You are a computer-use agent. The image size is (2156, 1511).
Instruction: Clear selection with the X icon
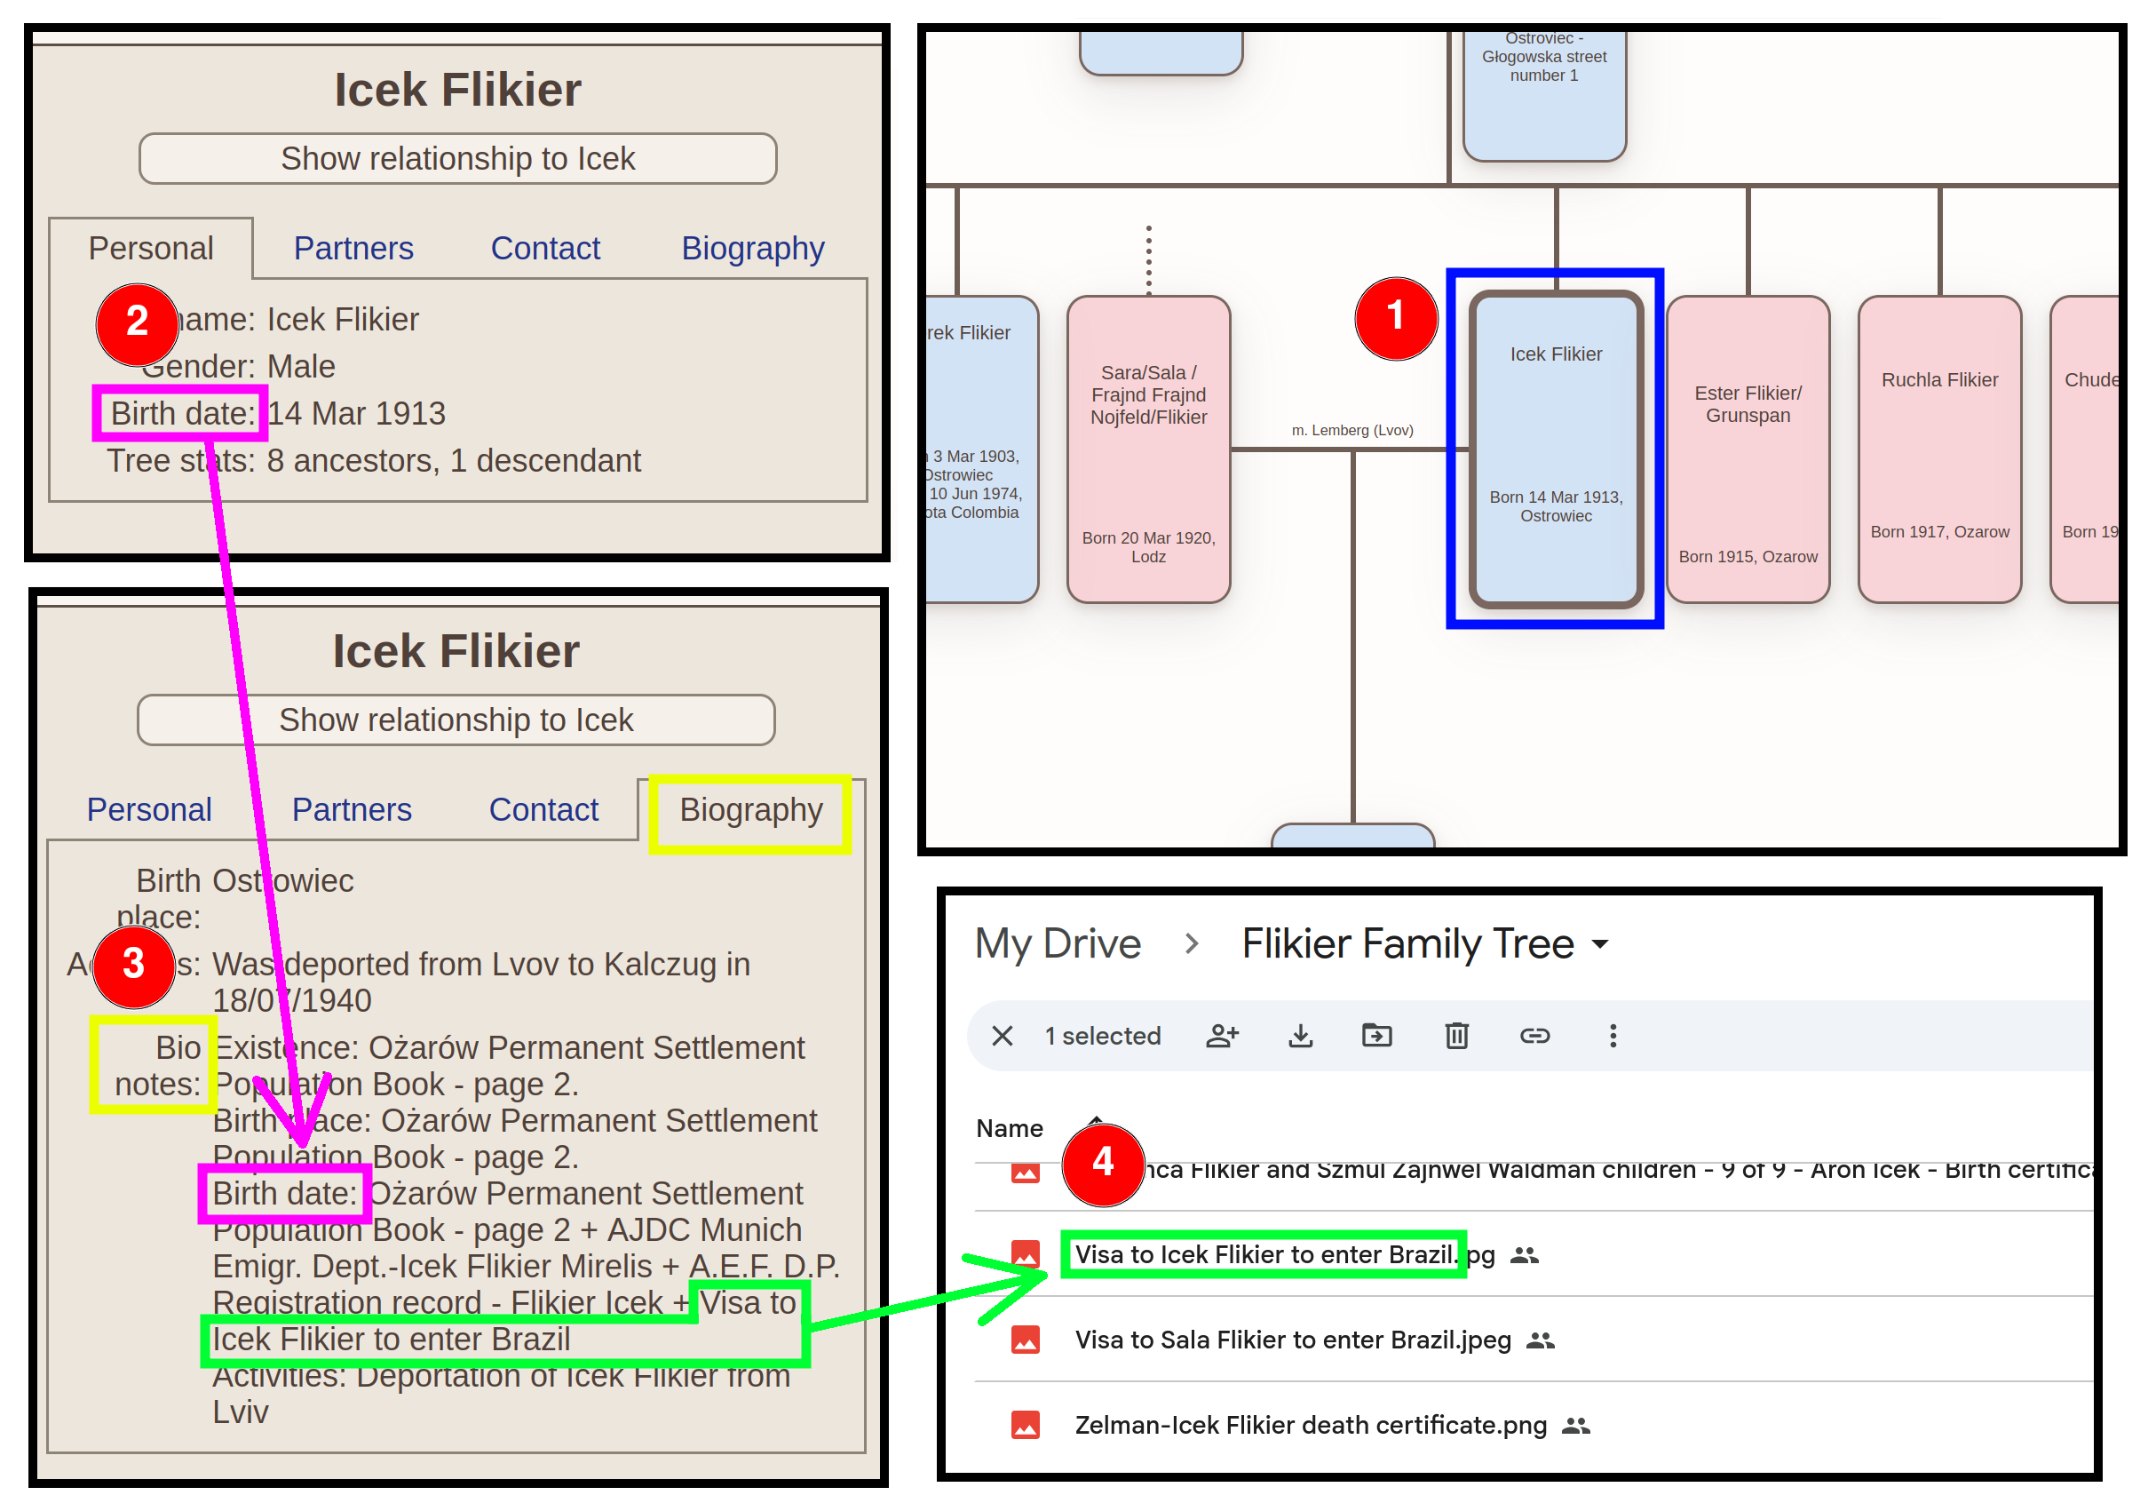(1001, 1036)
